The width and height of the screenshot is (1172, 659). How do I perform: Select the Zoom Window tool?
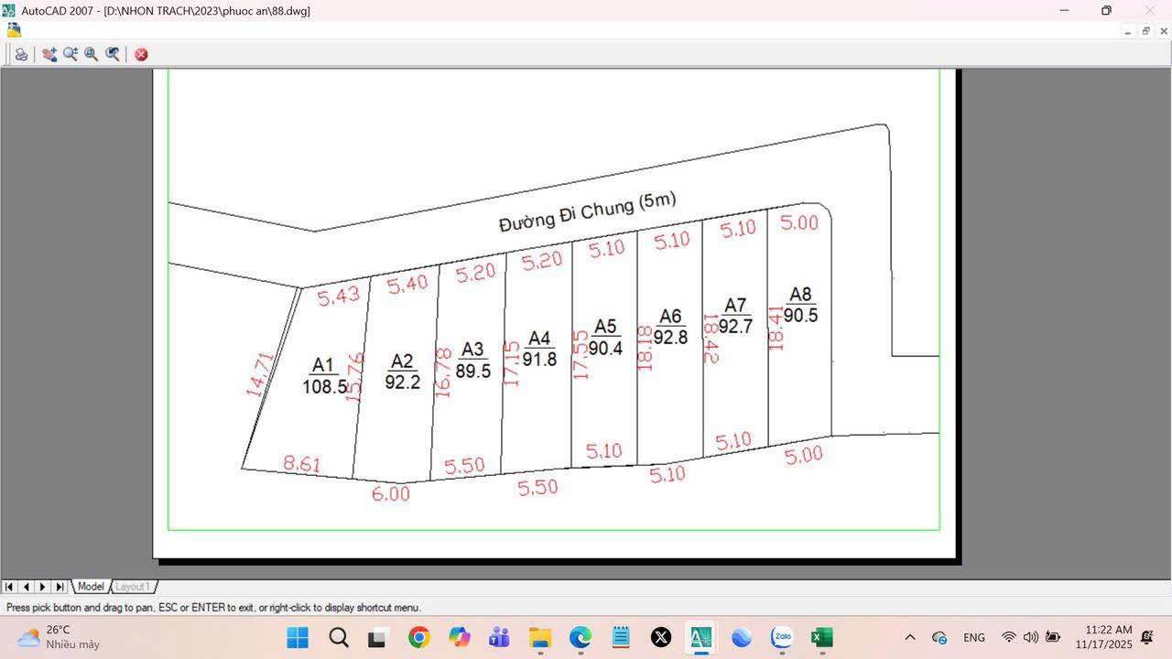point(92,55)
